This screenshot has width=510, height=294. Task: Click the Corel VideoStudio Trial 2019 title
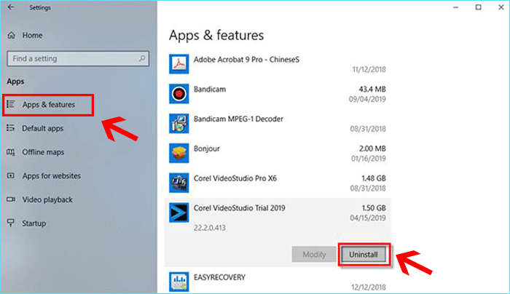pos(240,208)
